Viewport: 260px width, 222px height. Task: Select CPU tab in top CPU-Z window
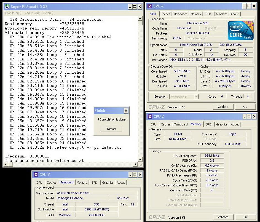153,14
